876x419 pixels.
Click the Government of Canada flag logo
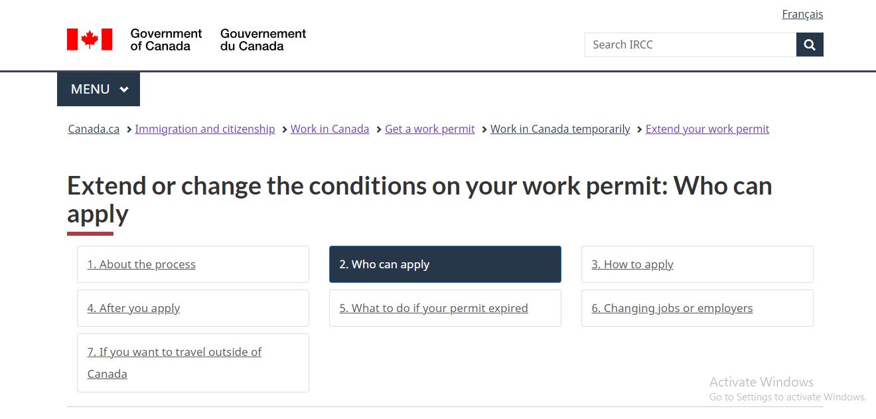[88, 39]
